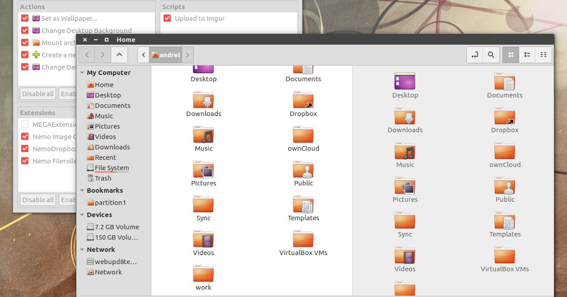This screenshot has height=297, width=567.
Task: Open the Sync folder in left pane
Action: (x=204, y=209)
